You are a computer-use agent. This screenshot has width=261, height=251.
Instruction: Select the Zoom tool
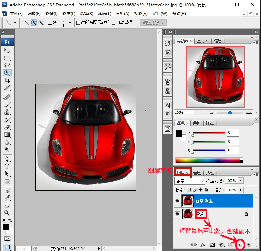click(x=7, y=213)
